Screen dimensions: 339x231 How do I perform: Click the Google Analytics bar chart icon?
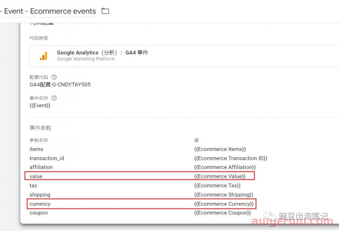[x=43, y=56]
